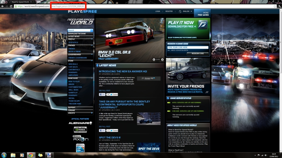Click the NVIDIA partner logo

pos(80,129)
